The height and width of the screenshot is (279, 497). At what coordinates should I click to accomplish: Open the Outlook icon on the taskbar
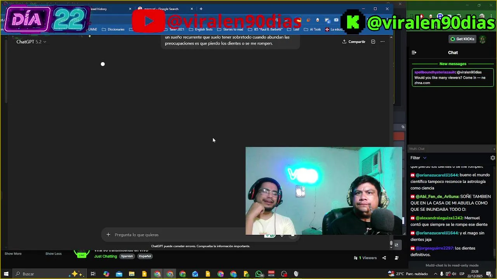click(195, 274)
